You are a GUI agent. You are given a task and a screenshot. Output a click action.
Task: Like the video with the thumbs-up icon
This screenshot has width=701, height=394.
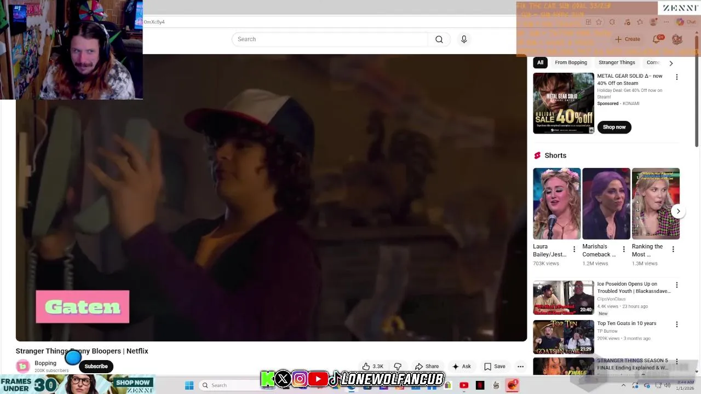click(366, 367)
